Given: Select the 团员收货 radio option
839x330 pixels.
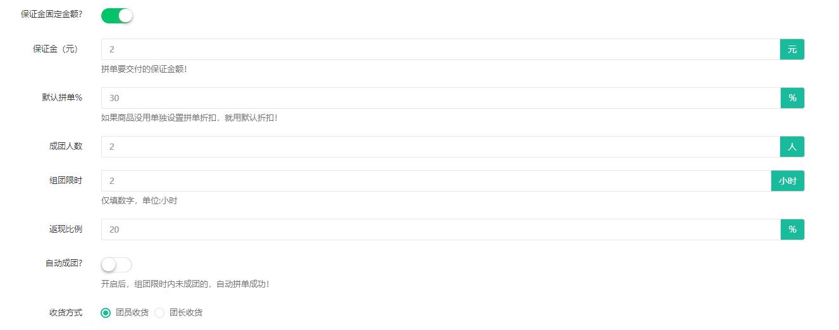Looking at the screenshot, I should pos(106,313).
